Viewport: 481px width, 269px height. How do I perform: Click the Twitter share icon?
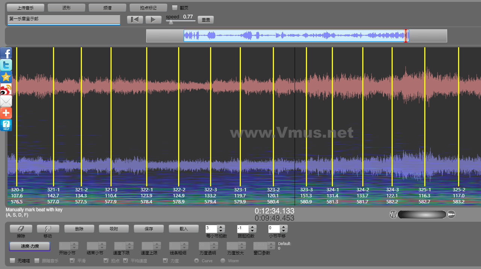6,65
